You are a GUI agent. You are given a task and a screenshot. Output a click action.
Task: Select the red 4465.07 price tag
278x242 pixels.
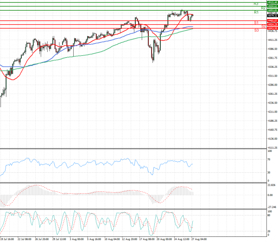click(x=272, y=20)
